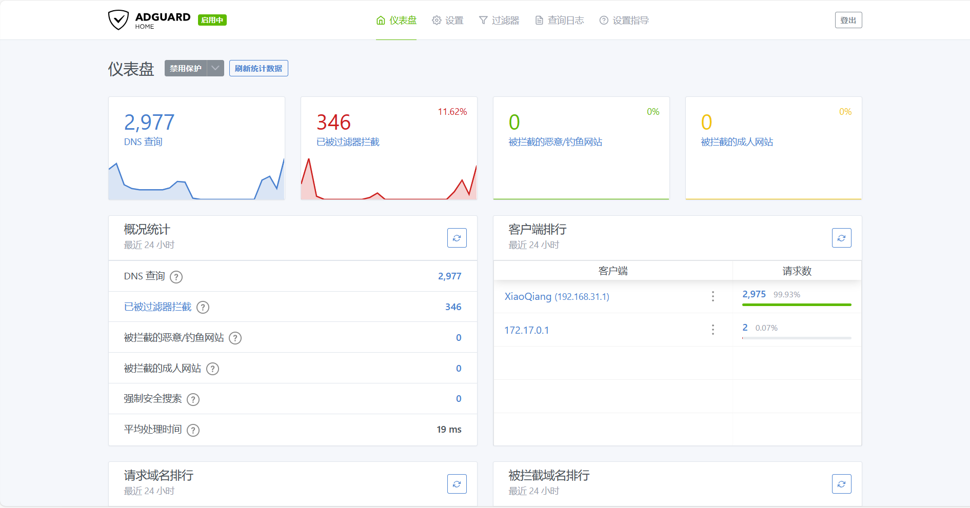970x508 pixels.
Task: Open 被拦截的恶意/钓鱼网站 card link
Action: click(556, 142)
